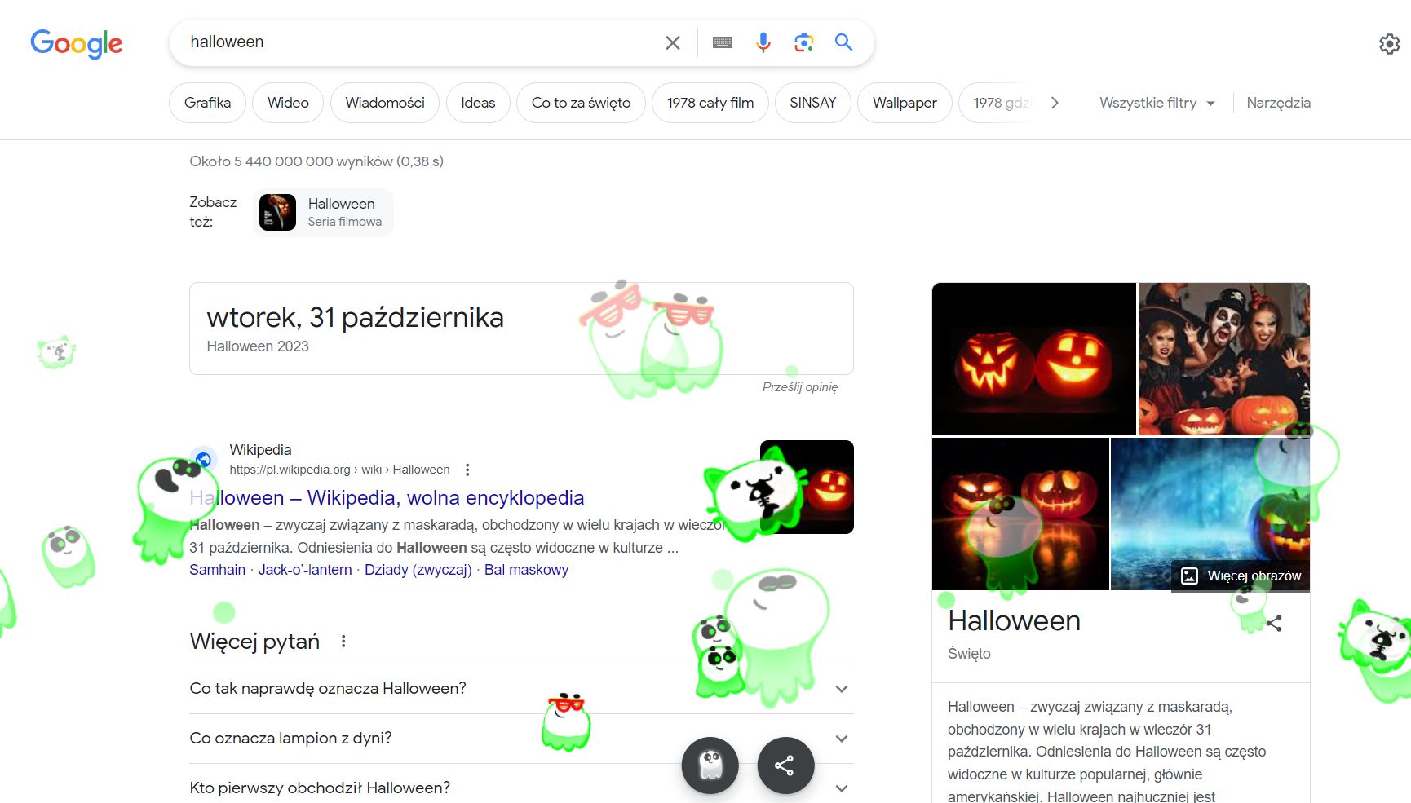This screenshot has height=803, width=1411.
Task: Open the Wszystkie filtry dropdown
Action: point(1157,103)
